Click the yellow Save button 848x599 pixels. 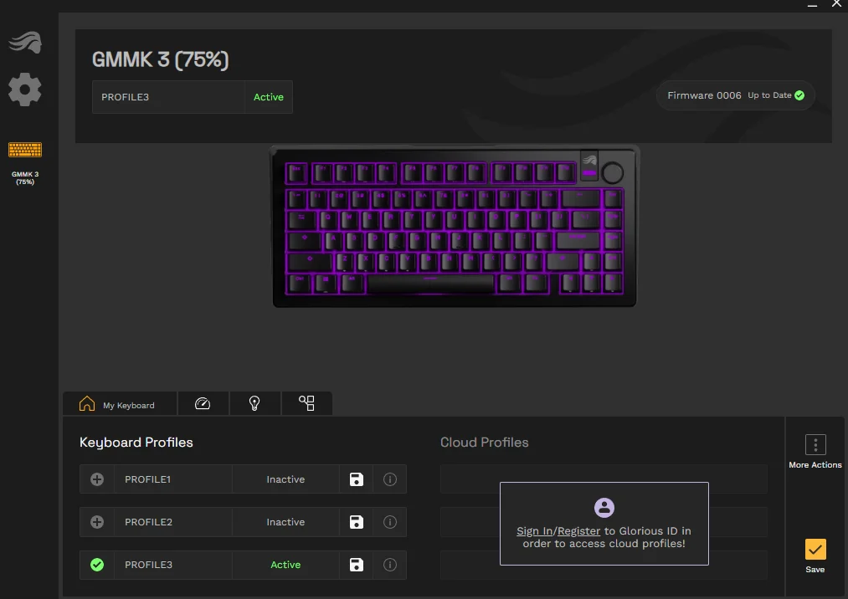[815, 550]
